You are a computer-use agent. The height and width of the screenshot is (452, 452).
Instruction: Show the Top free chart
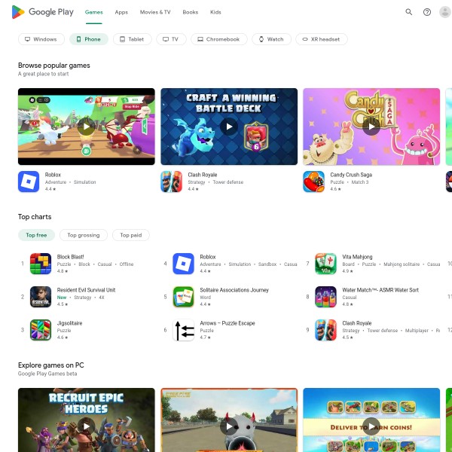(36, 235)
